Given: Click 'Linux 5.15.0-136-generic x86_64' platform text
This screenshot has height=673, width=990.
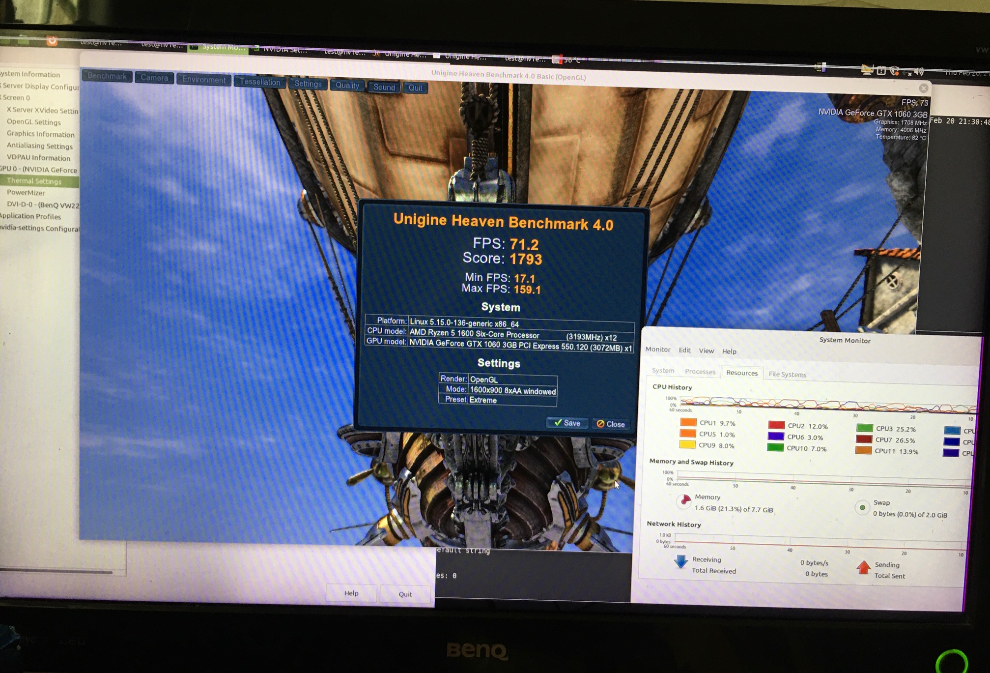Looking at the screenshot, I should pos(464,323).
